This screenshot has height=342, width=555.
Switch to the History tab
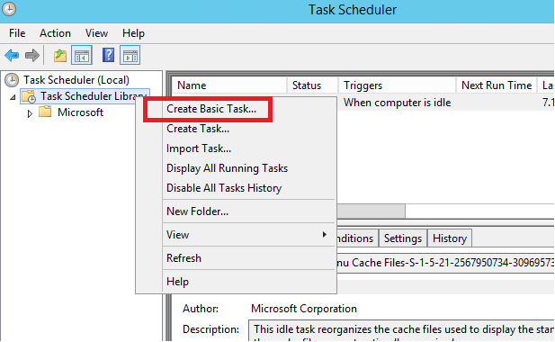click(x=450, y=238)
